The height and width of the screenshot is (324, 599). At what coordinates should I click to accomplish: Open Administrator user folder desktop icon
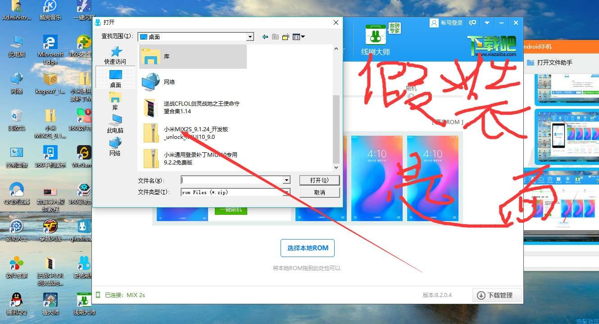click(17, 11)
